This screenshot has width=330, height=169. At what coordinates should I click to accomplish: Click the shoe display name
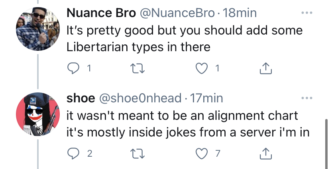tap(81, 98)
